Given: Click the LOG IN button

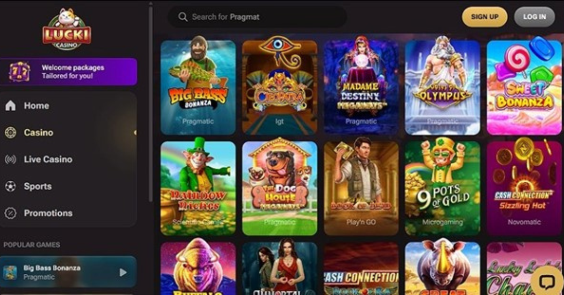Looking at the screenshot, I should point(534,17).
